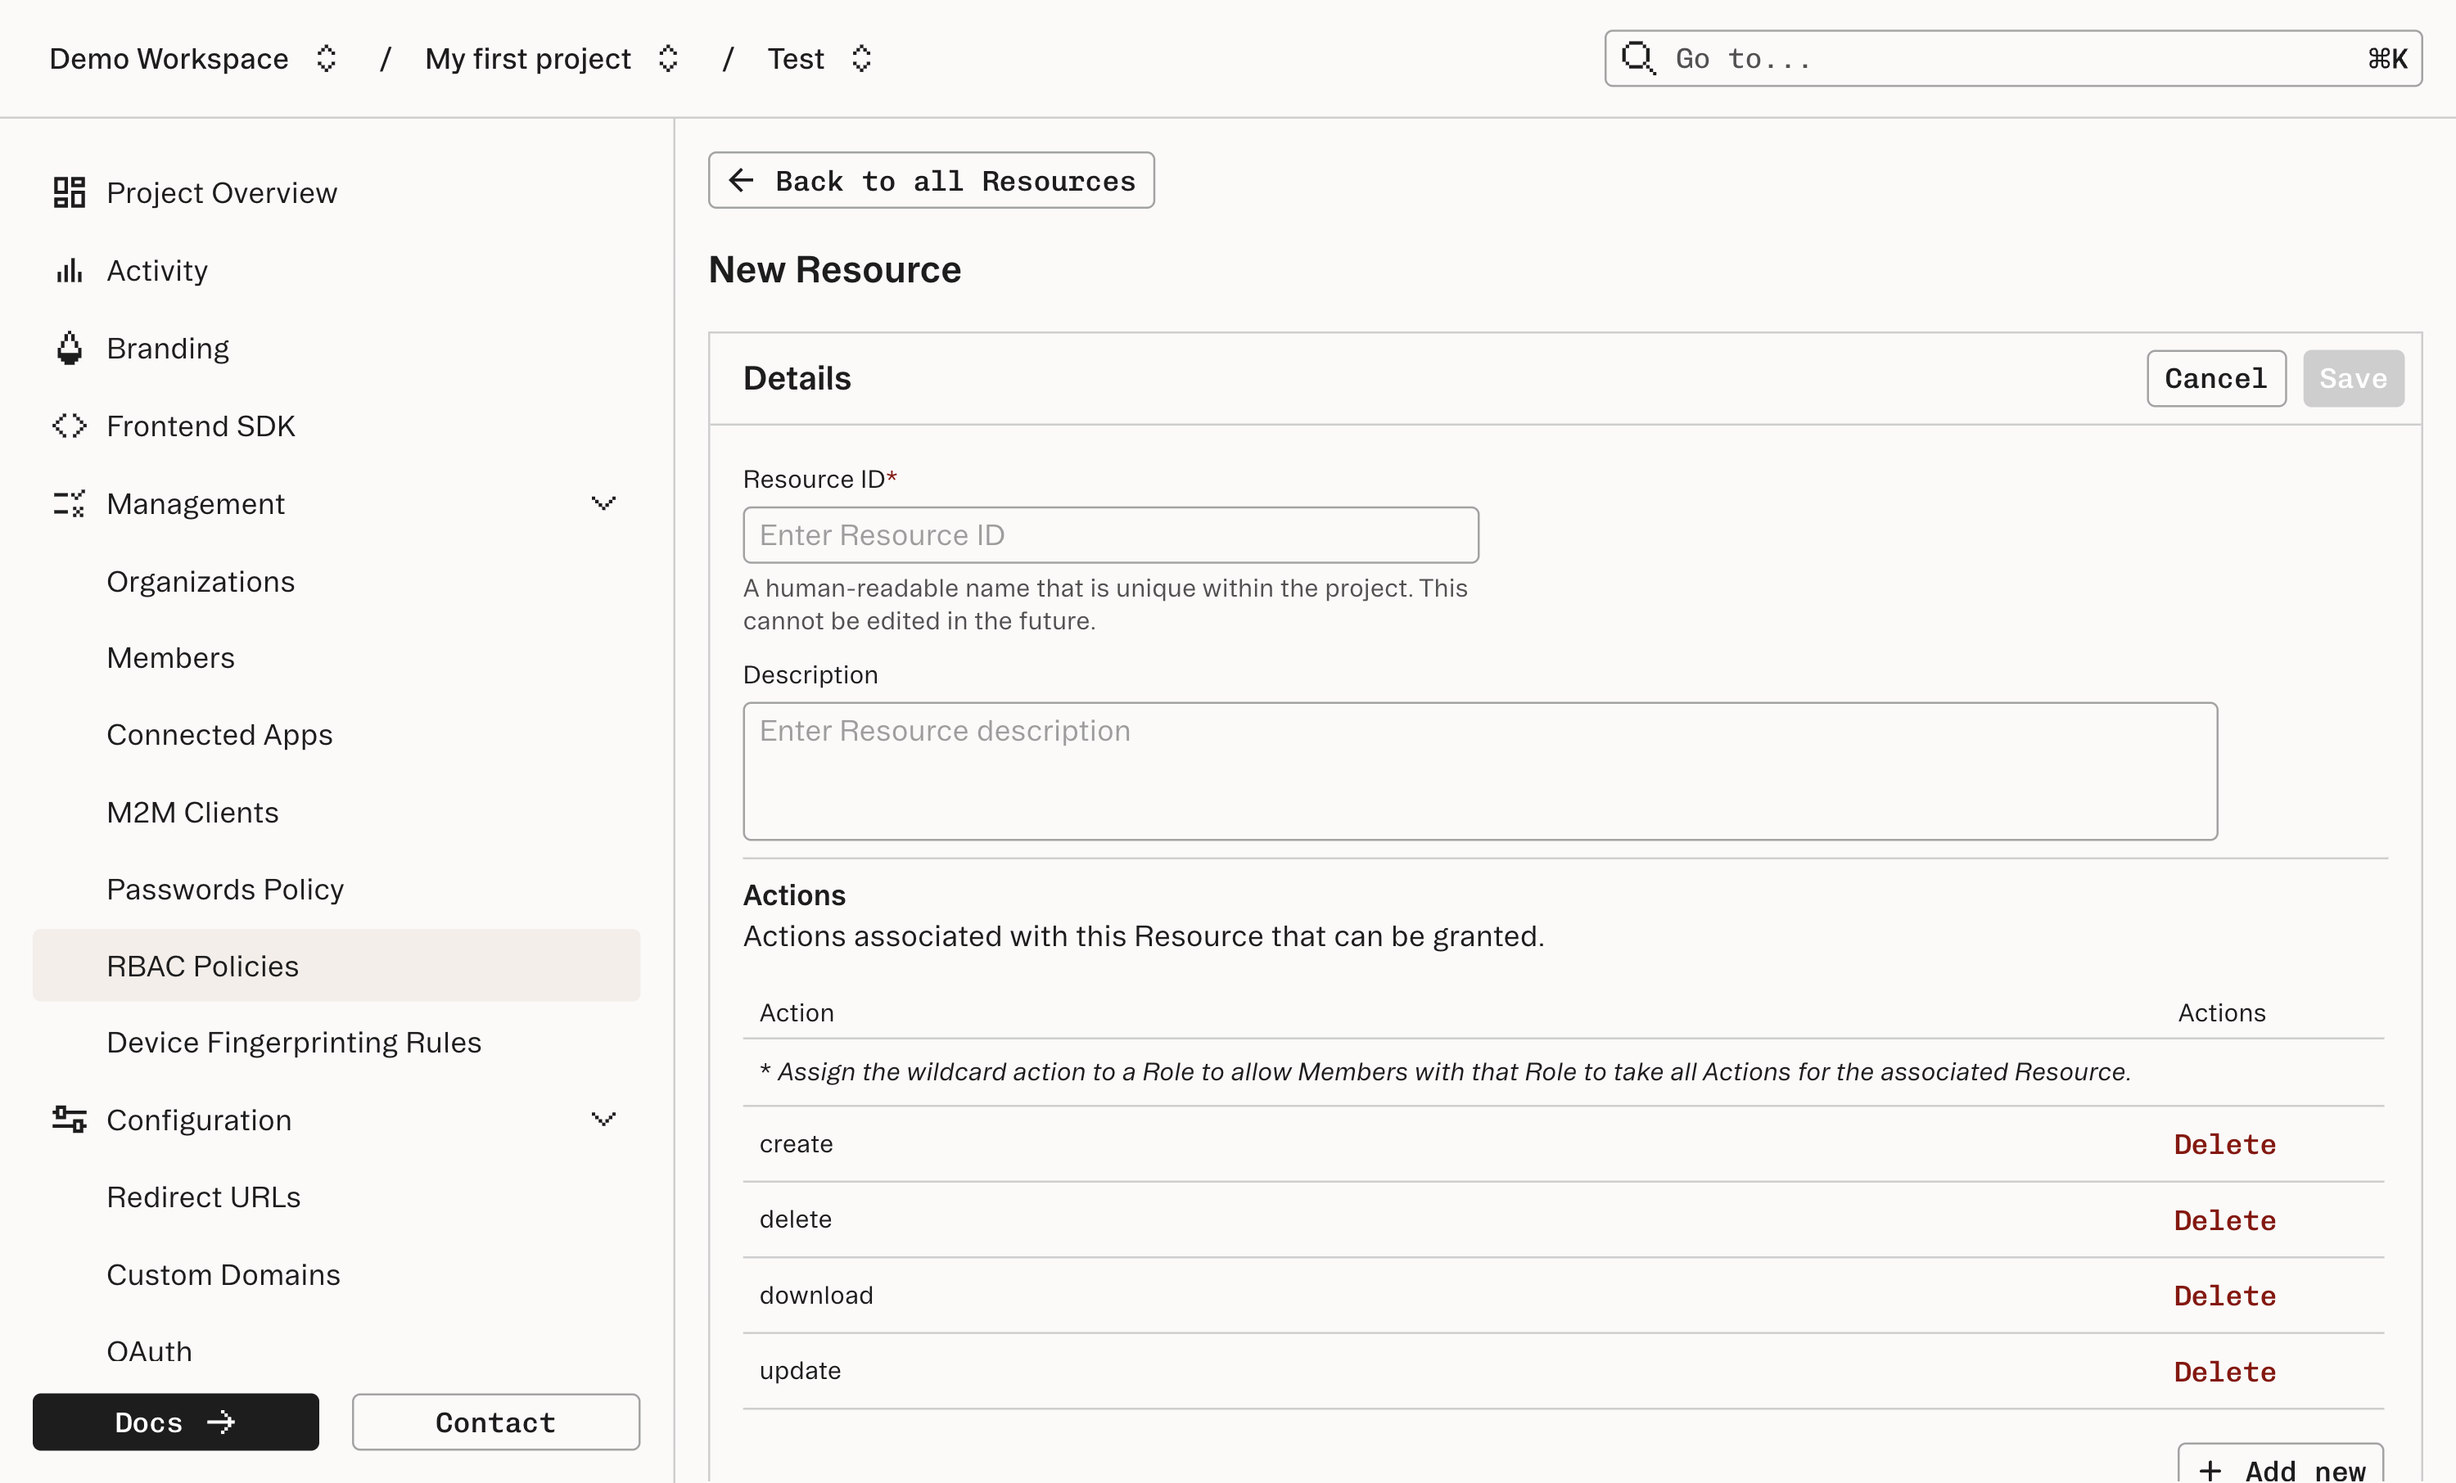Open the Demo Workspace switcher
Screen dimensions: 2456x1483
click(x=325, y=58)
